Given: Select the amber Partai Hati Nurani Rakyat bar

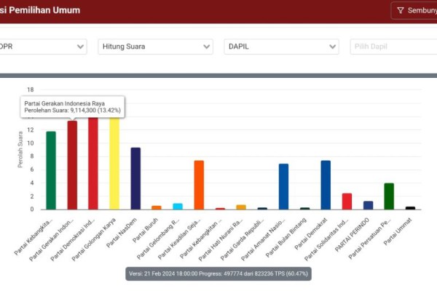Looking at the screenshot, I should 241,207.
